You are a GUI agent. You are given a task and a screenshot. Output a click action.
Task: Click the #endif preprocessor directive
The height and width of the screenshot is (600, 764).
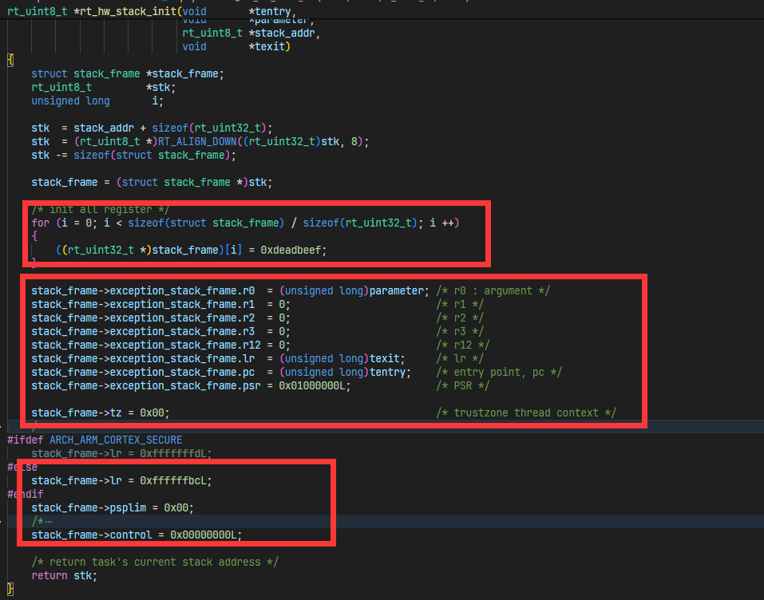pyautogui.click(x=26, y=494)
